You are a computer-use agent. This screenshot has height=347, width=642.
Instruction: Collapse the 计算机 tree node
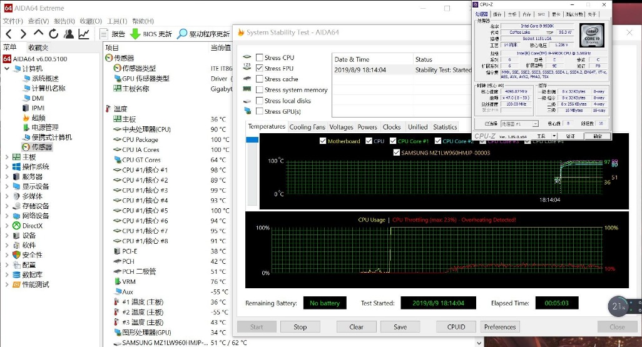(x=6, y=68)
